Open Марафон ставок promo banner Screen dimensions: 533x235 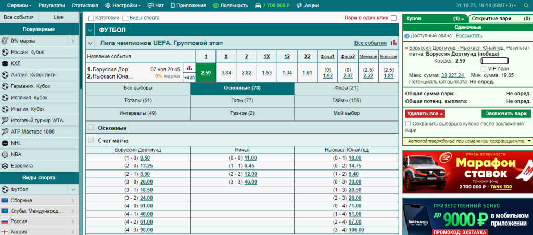pos(467,172)
